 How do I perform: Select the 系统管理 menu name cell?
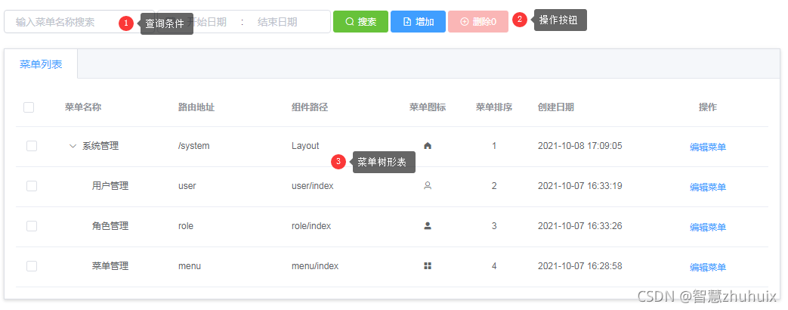tap(100, 146)
